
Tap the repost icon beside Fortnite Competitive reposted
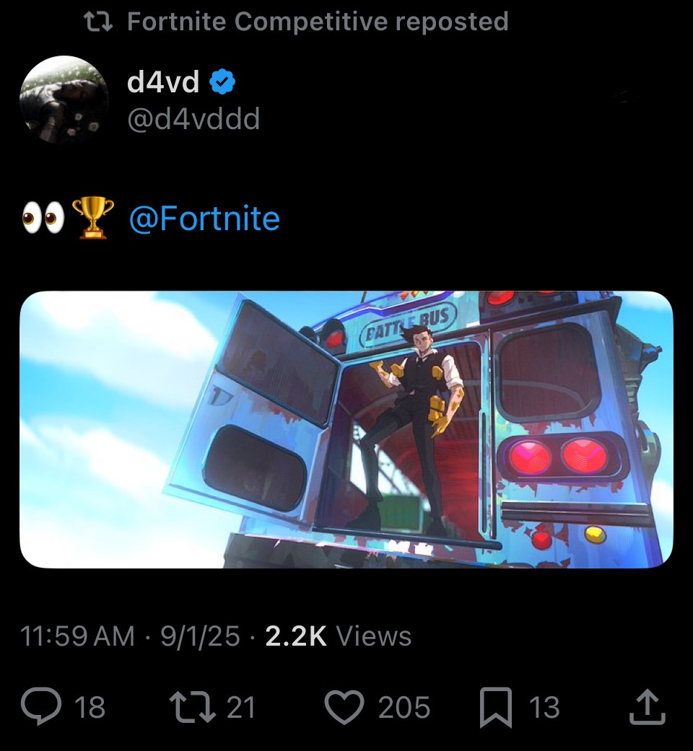(x=97, y=22)
